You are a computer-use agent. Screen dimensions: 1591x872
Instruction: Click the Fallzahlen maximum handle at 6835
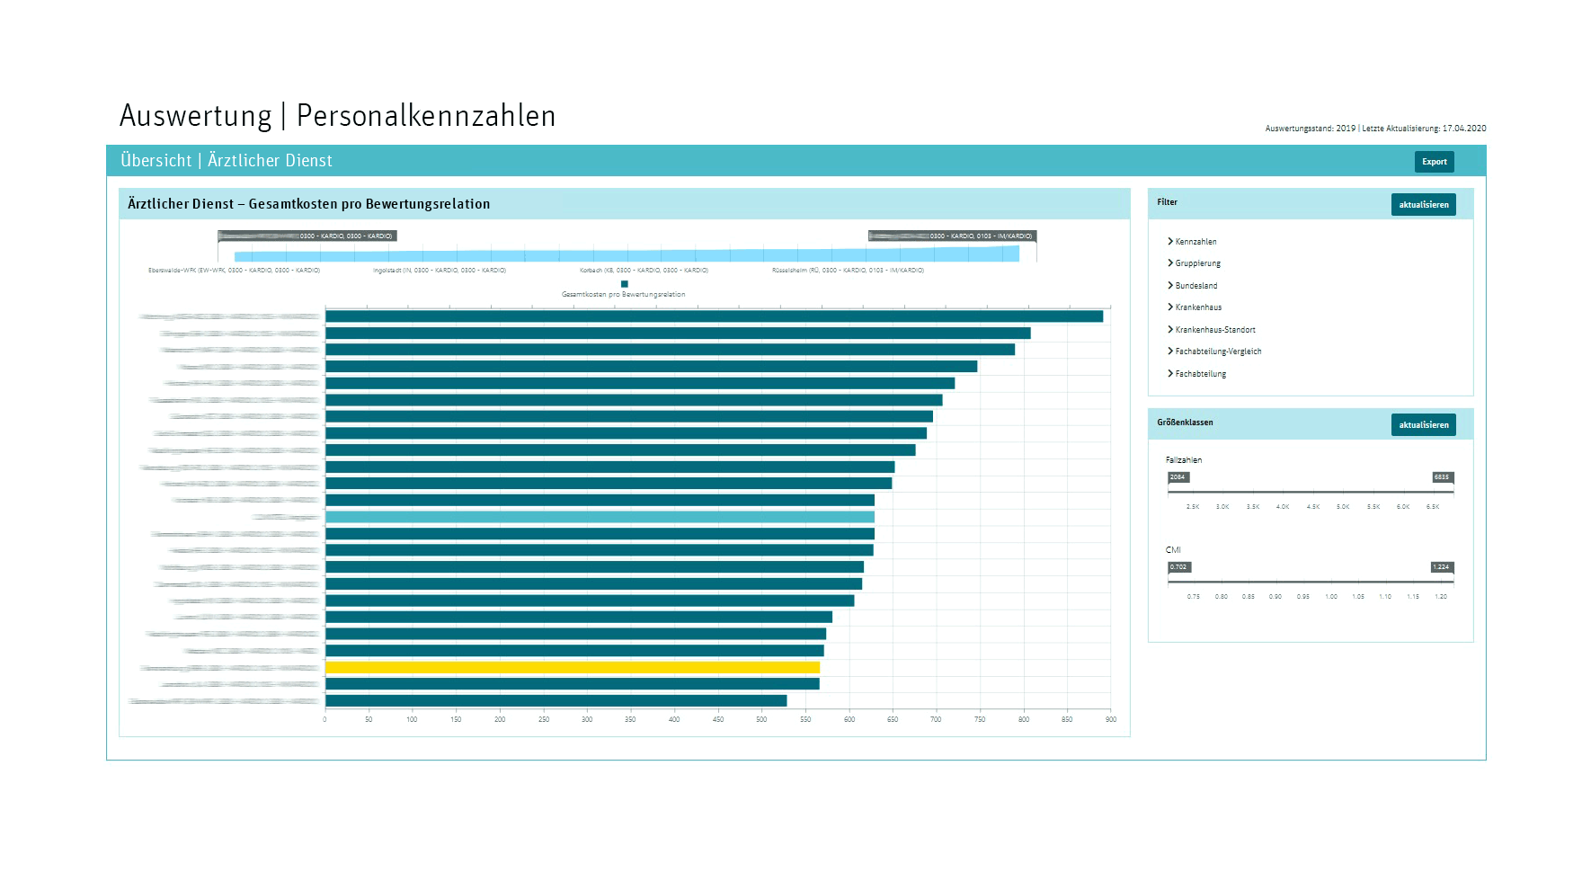pyautogui.click(x=1442, y=477)
